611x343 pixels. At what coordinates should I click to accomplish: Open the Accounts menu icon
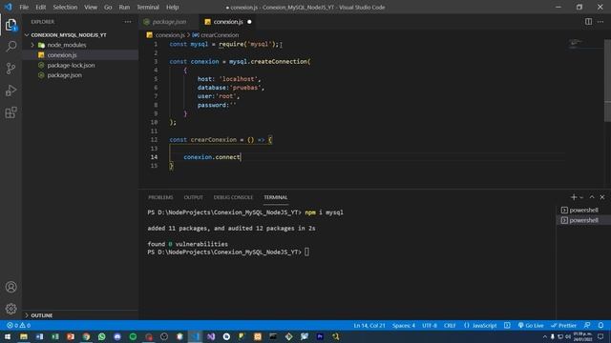[11, 287]
